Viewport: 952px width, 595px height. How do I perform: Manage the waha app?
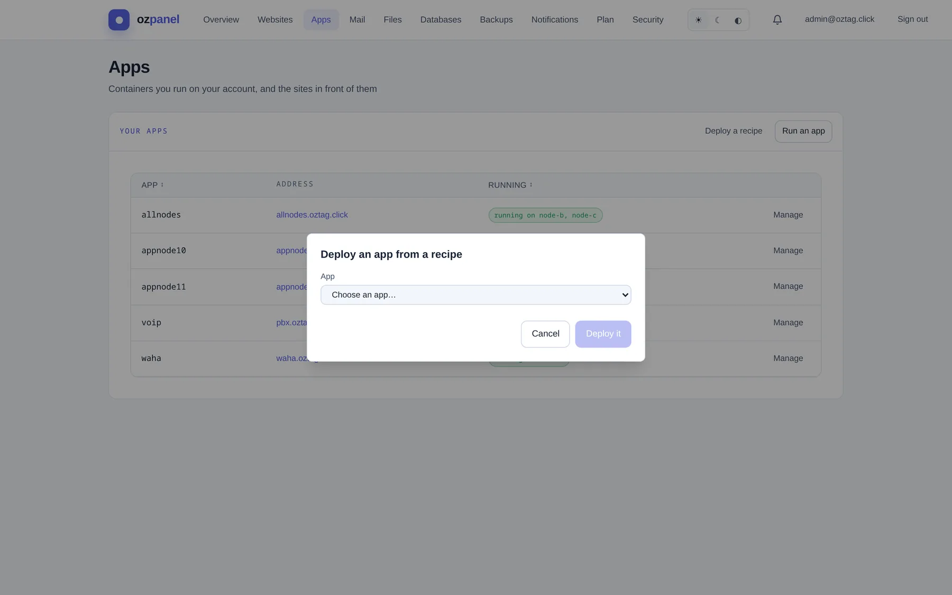click(788, 358)
